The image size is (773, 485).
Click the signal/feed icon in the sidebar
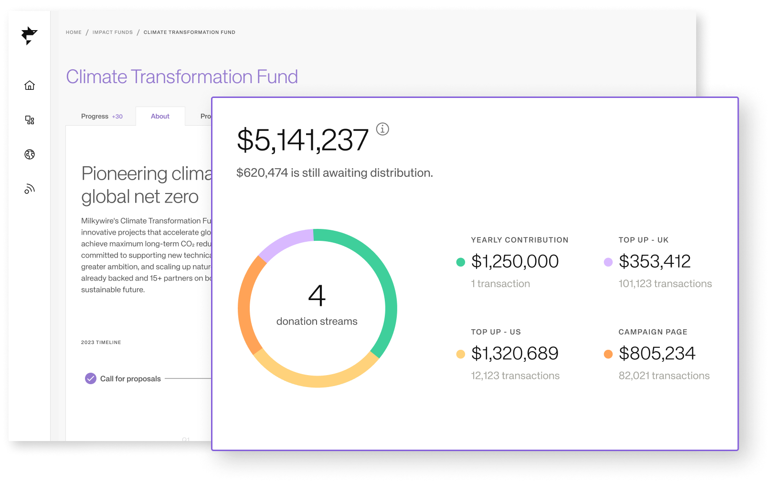point(29,188)
